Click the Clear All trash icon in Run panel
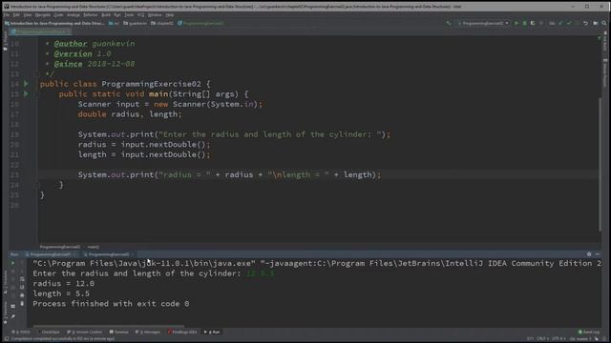 point(22,303)
